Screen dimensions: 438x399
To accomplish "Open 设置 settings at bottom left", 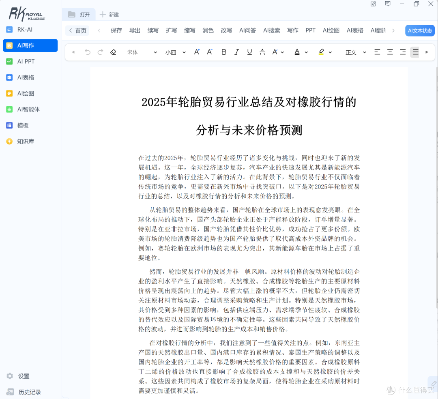I will click(18, 376).
